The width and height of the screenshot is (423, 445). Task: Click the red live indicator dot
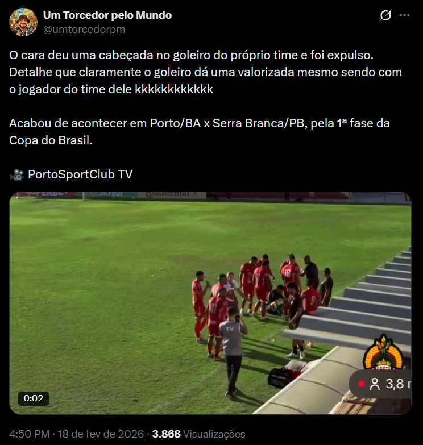point(361,384)
